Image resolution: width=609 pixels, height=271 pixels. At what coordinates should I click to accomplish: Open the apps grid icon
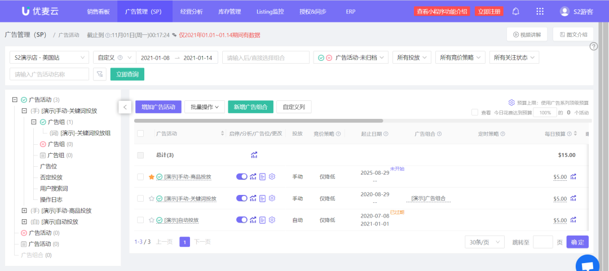tap(540, 11)
